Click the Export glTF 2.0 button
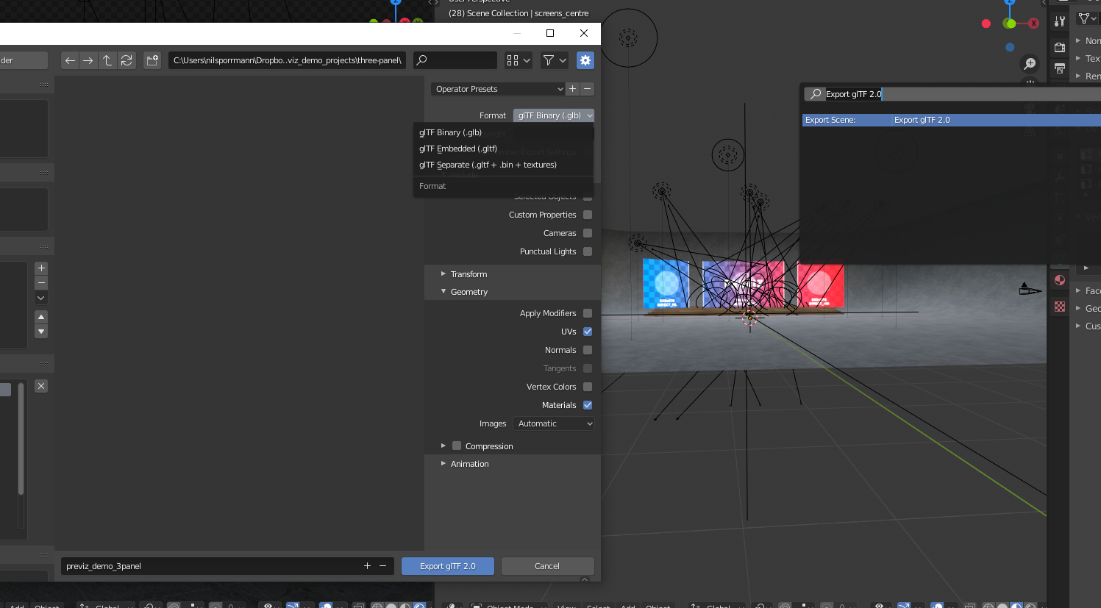The image size is (1101, 608). pyautogui.click(x=448, y=566)
